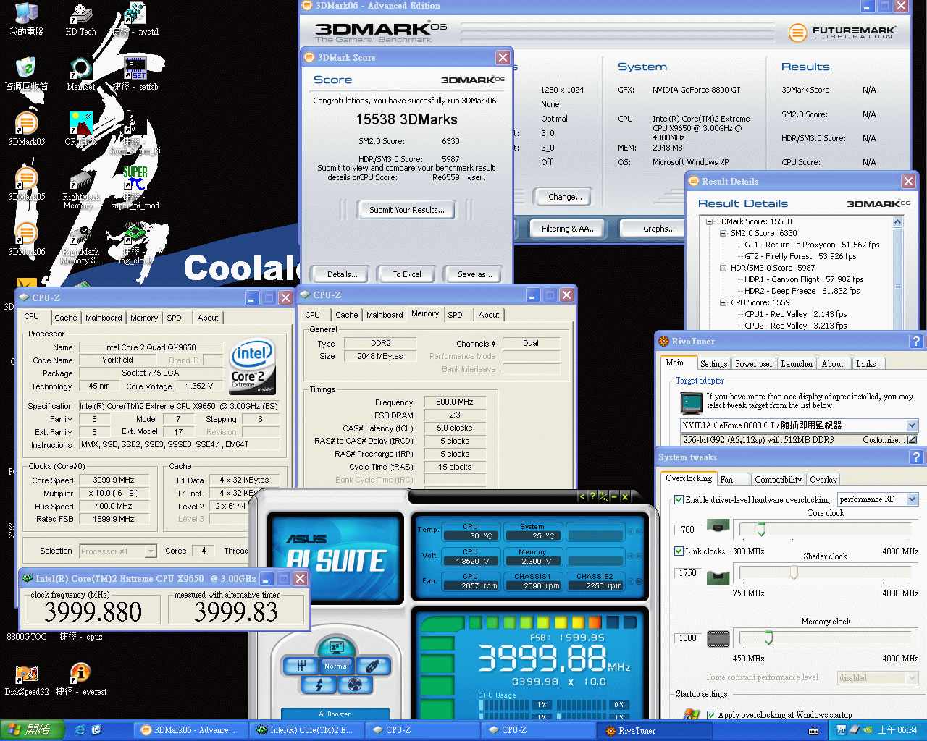The image size is (927, 741).
Task: Click the Internet Explorer quick launch icon
Action: tap(80, 730)
